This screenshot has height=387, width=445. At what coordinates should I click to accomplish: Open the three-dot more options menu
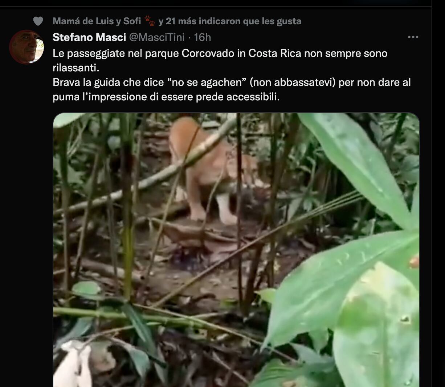coord(413,37)
